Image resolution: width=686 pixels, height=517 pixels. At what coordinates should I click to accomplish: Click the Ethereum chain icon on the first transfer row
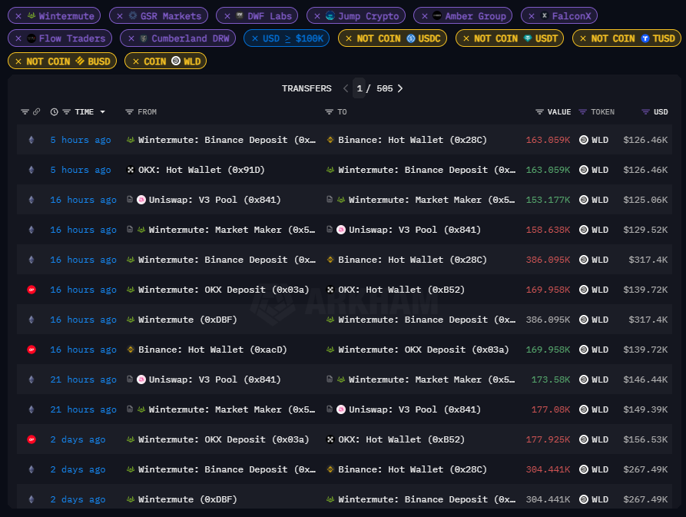pyautogui.click(x=31, y=140)
